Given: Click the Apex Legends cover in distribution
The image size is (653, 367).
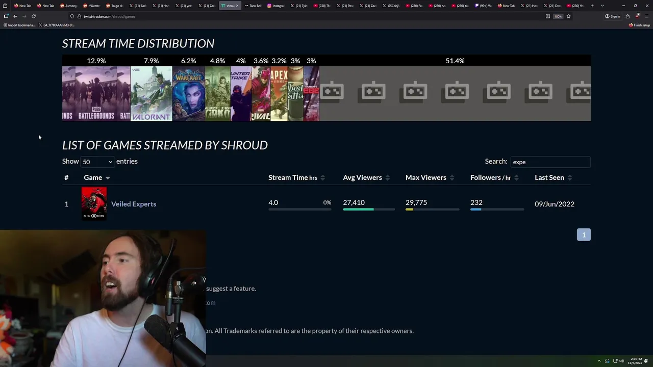Looking at the screenshot, I should (x=279, y=94).
